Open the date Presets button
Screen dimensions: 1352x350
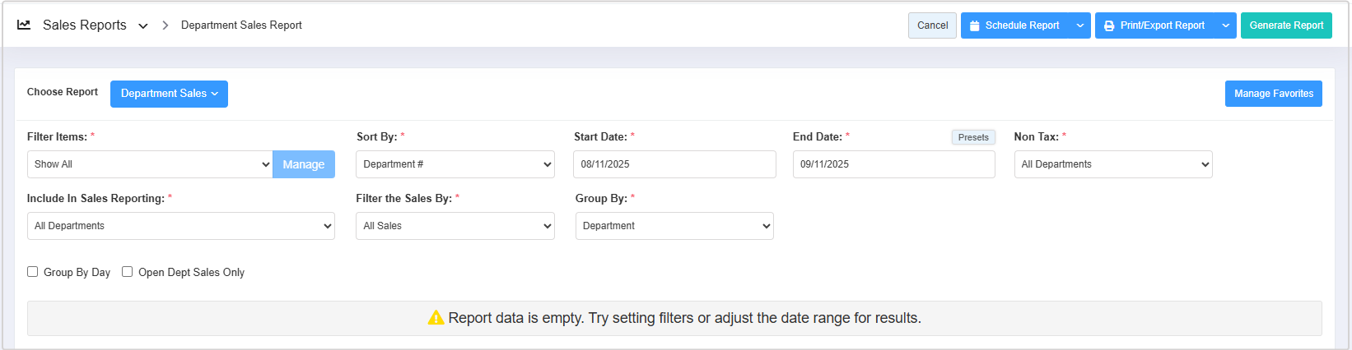pos(973,137)
